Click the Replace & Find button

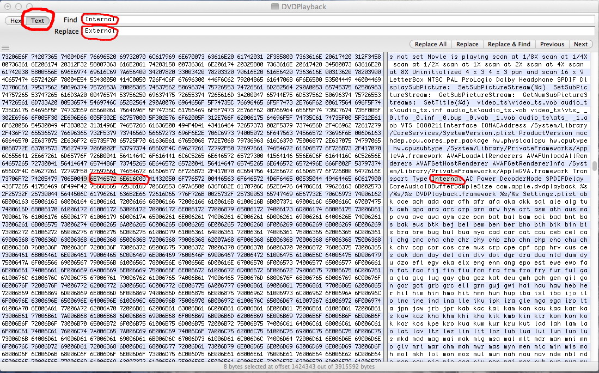(509, 44)
